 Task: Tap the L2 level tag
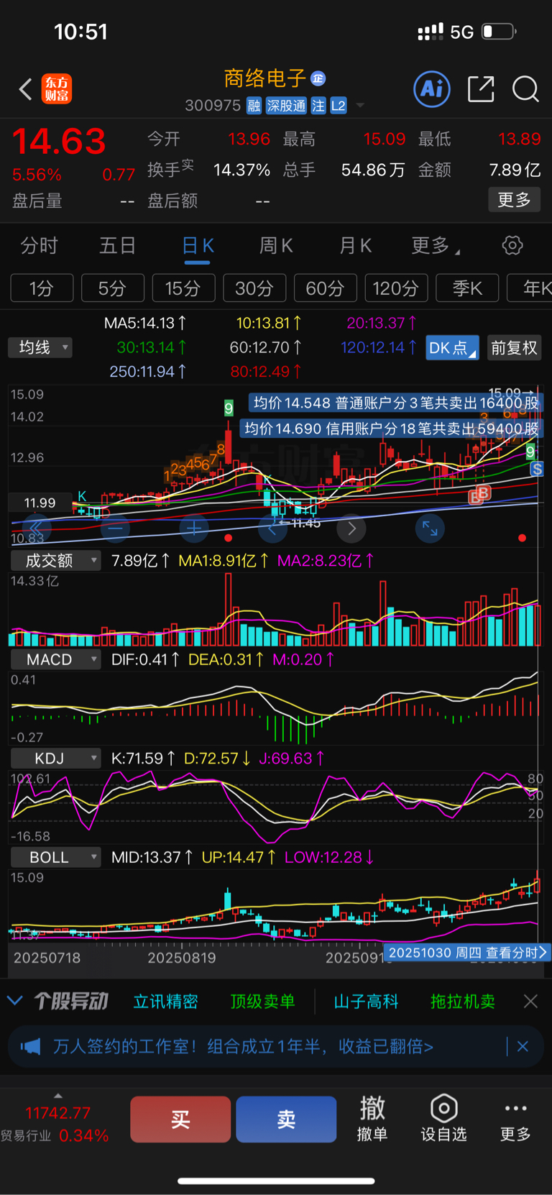(x=339, y=106)
